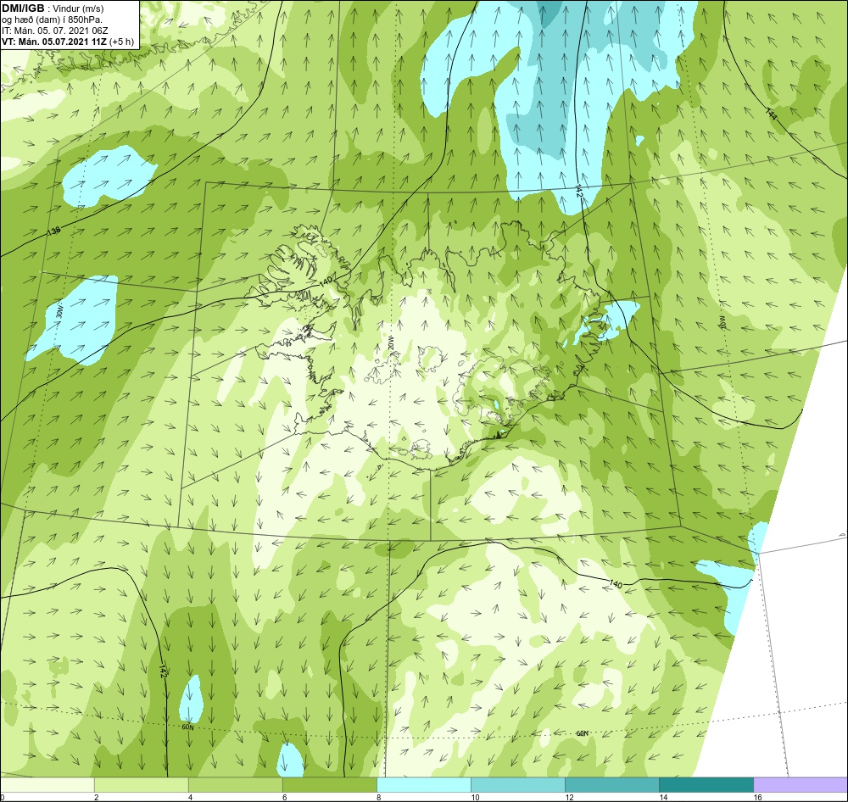Click the '14' legend scale number
This screenshot has height=802, width=848.
663,797
